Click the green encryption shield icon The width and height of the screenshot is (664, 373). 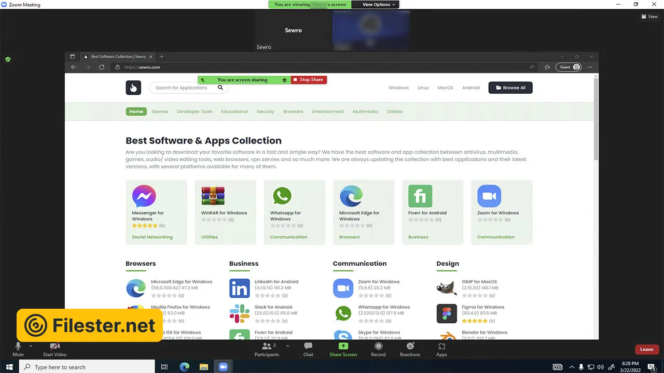pos(8,60)
